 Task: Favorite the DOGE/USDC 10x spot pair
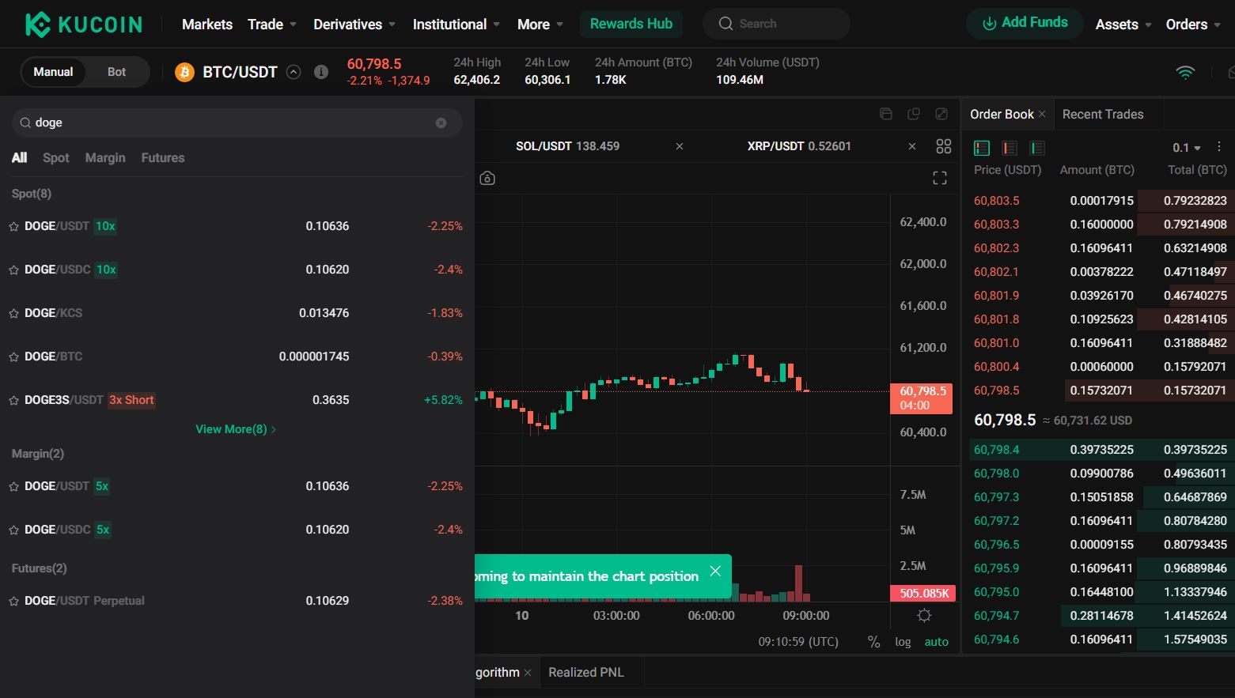(x=14, y=270)
